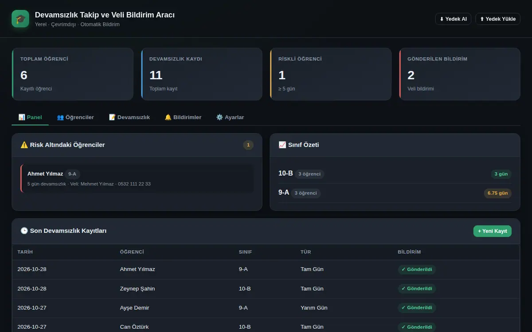
Task: Click the Gönderildi badge in Zeynep Şahin's row
Action: [417, 289]
